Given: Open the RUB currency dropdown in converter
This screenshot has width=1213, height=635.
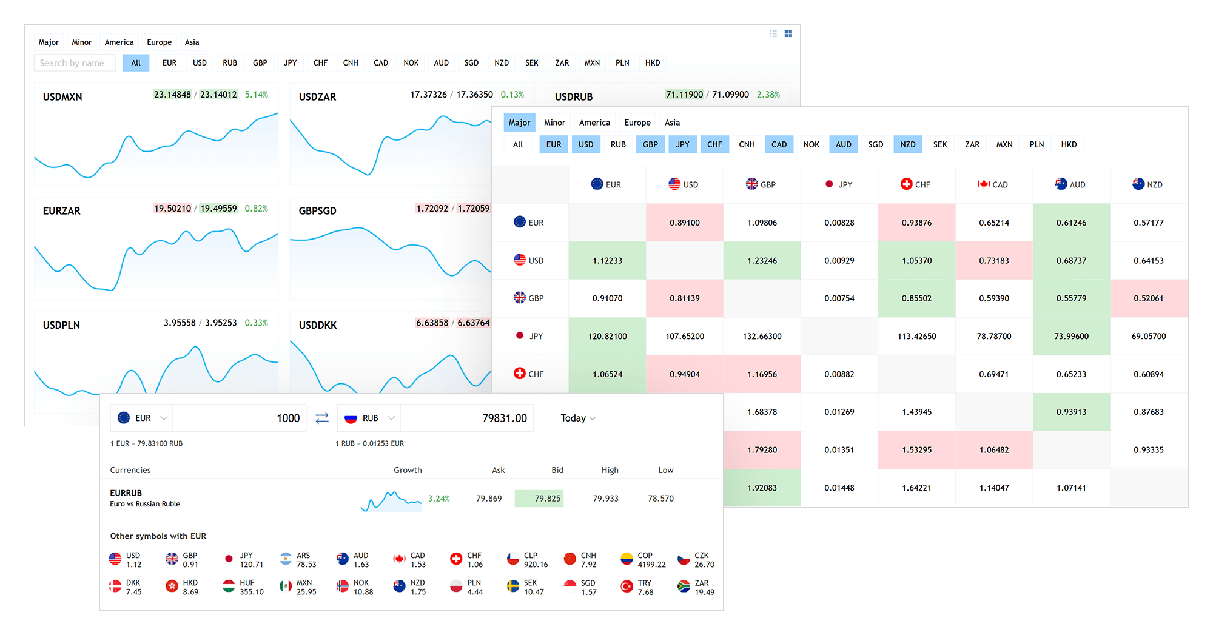Looking at the screenshot, I should [x=392, y=418].
